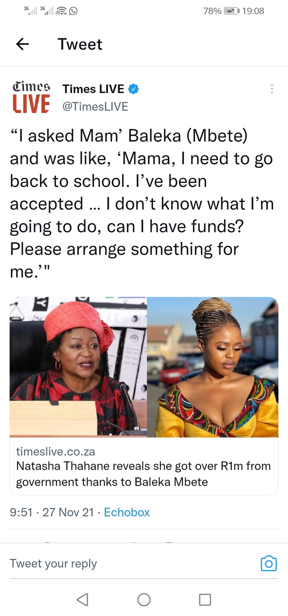Tap the camera icon in reply bar

pos(269,563)
